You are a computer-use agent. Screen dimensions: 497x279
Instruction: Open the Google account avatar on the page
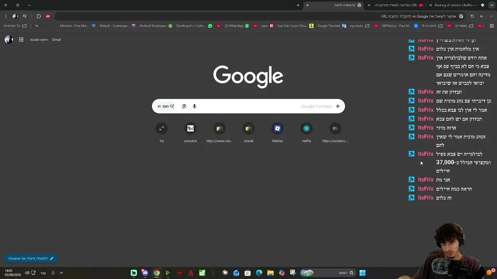(9, 40)
